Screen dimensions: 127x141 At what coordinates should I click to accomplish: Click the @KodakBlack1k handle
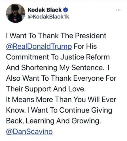pyautogui.click(x=48, y=17)
